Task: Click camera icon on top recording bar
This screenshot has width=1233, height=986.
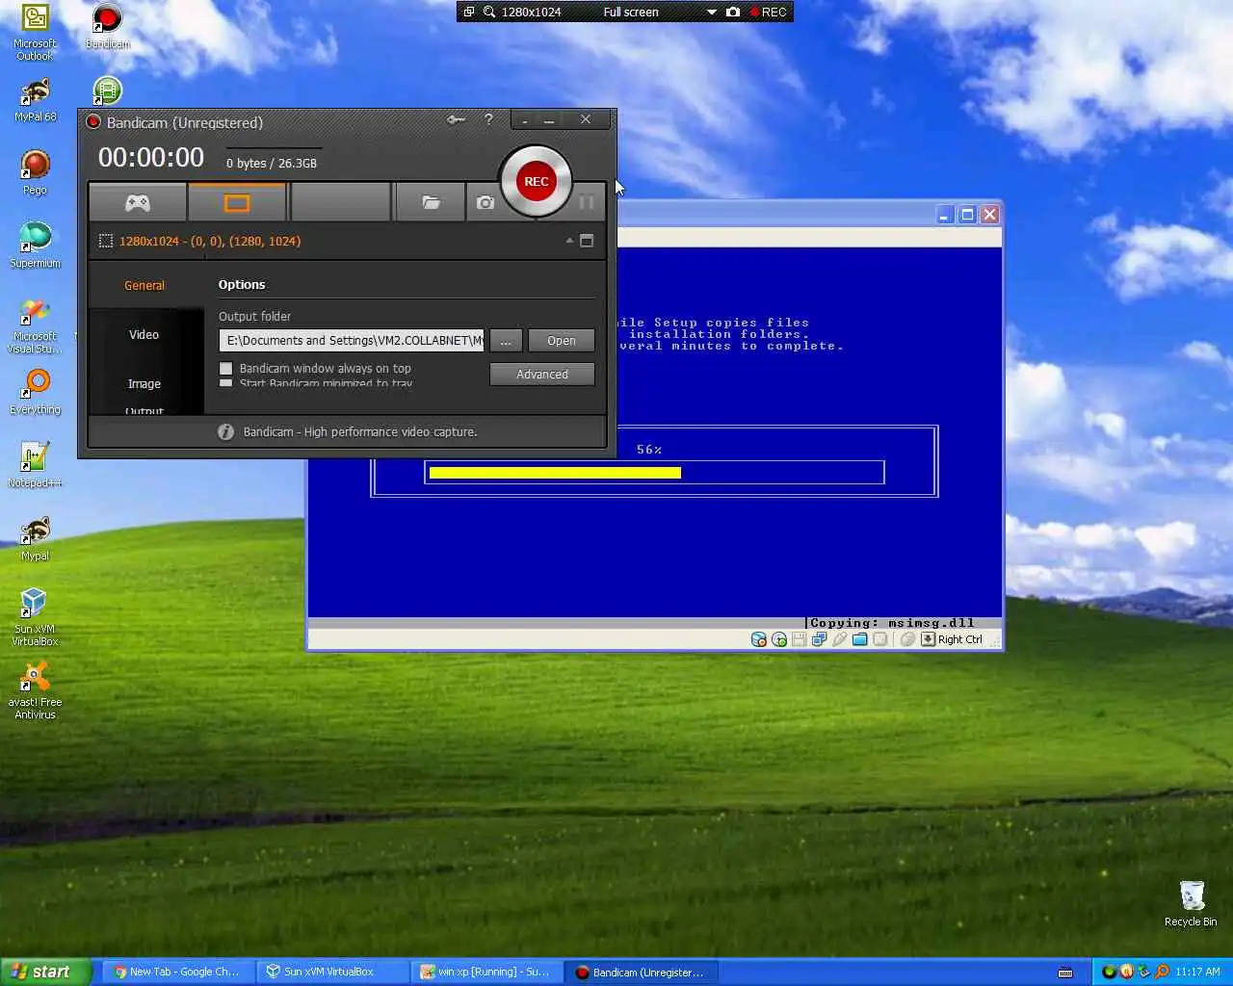Action: [733, 12]
